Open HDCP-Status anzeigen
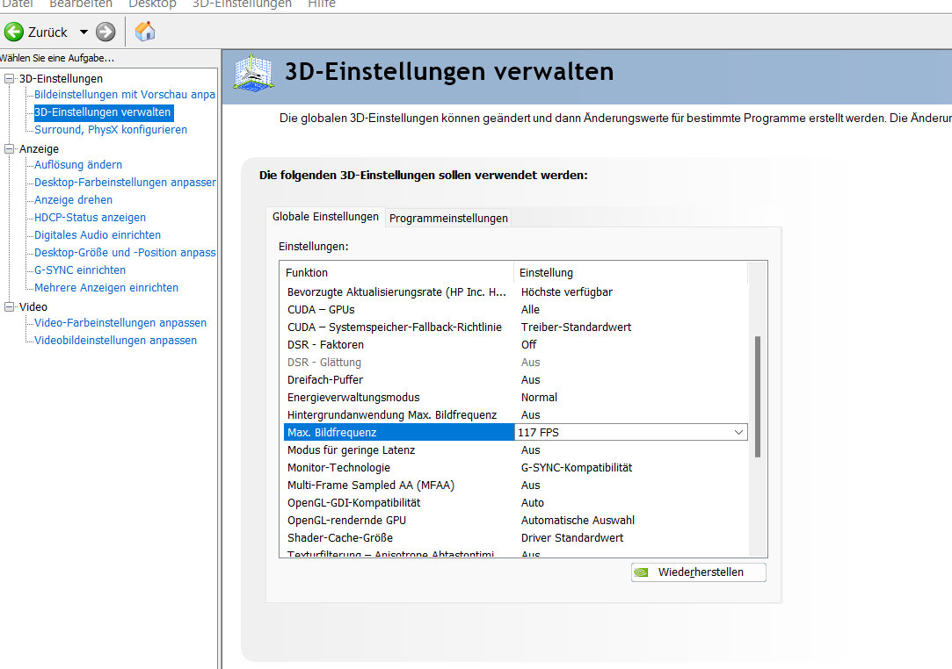 tap(90, 218)
